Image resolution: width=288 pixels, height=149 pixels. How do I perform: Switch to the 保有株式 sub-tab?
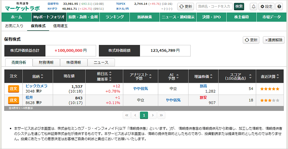pyautogui.click(x=38, y=26)
